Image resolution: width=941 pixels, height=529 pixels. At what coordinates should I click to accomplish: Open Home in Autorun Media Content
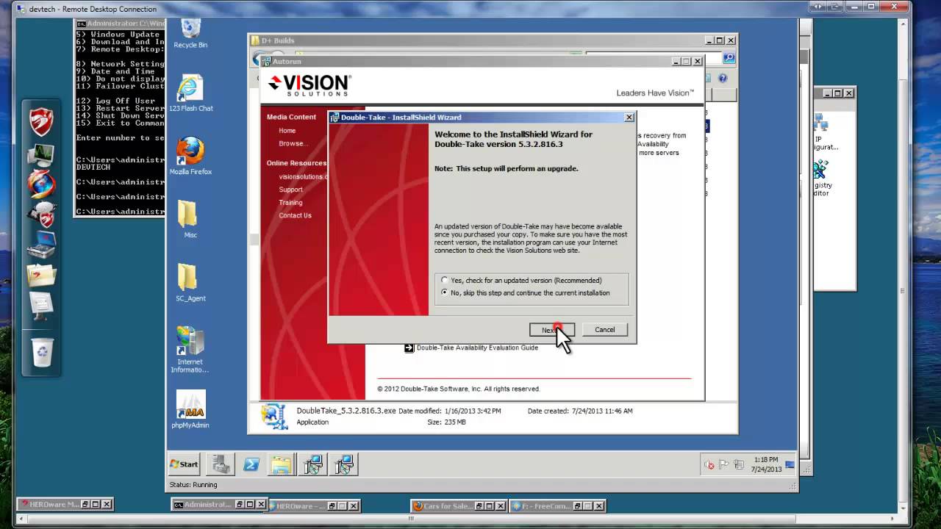(x=287, y=131)
